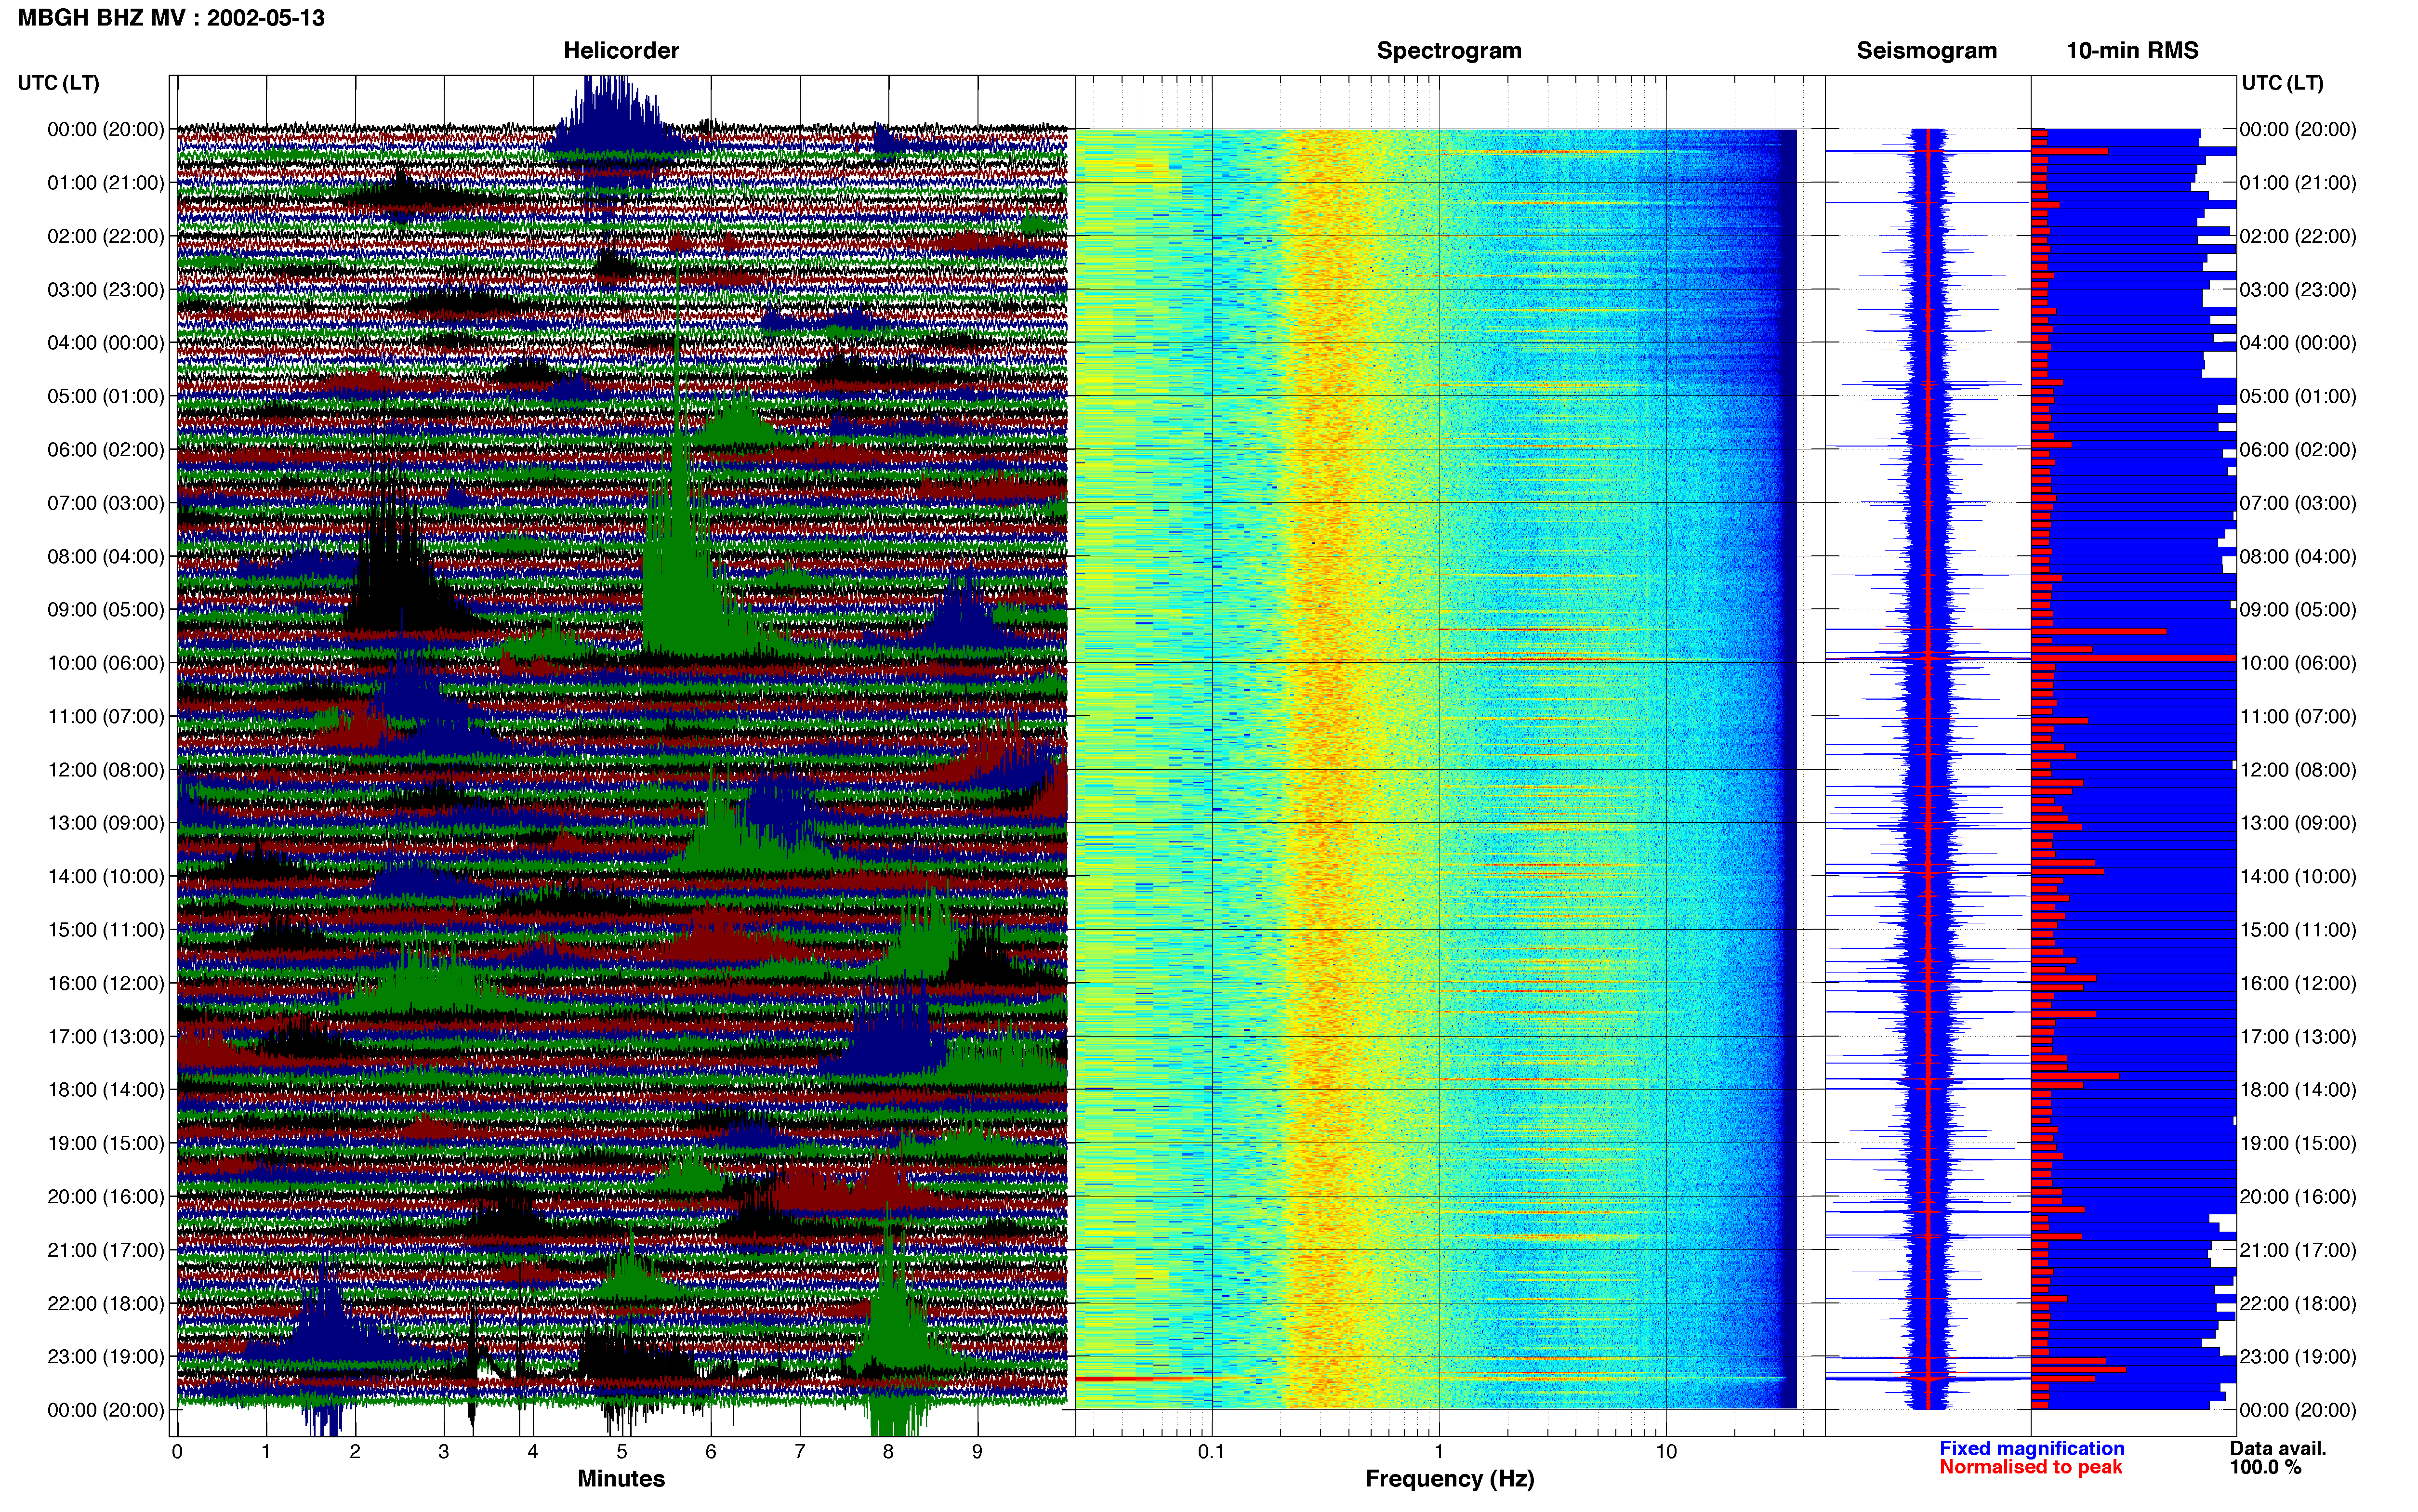Select the "Helicorder" panel heading
Screen dimensions: 2418x1512
point(621,51)
